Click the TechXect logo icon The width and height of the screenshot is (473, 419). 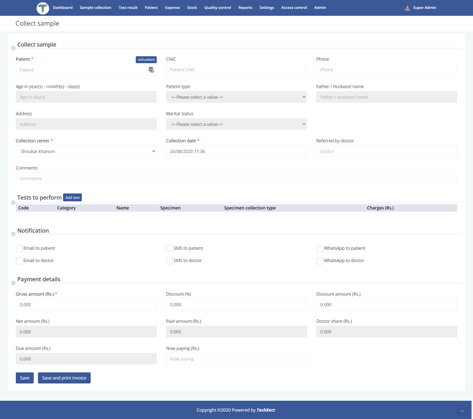tap(43, 8)
